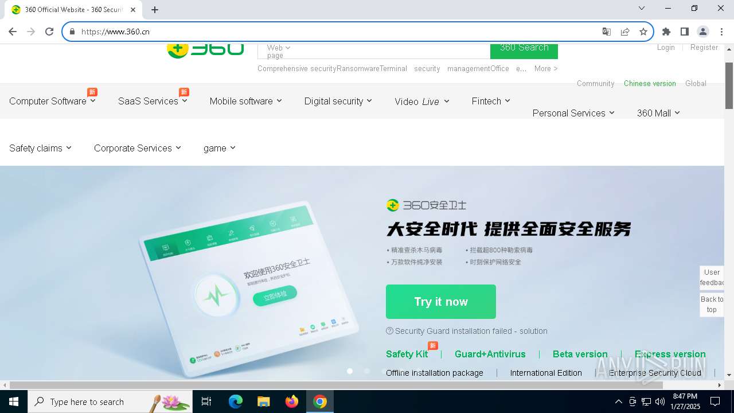734x413 pixels.
Task: Open the Login link
Action: (666, 48)
